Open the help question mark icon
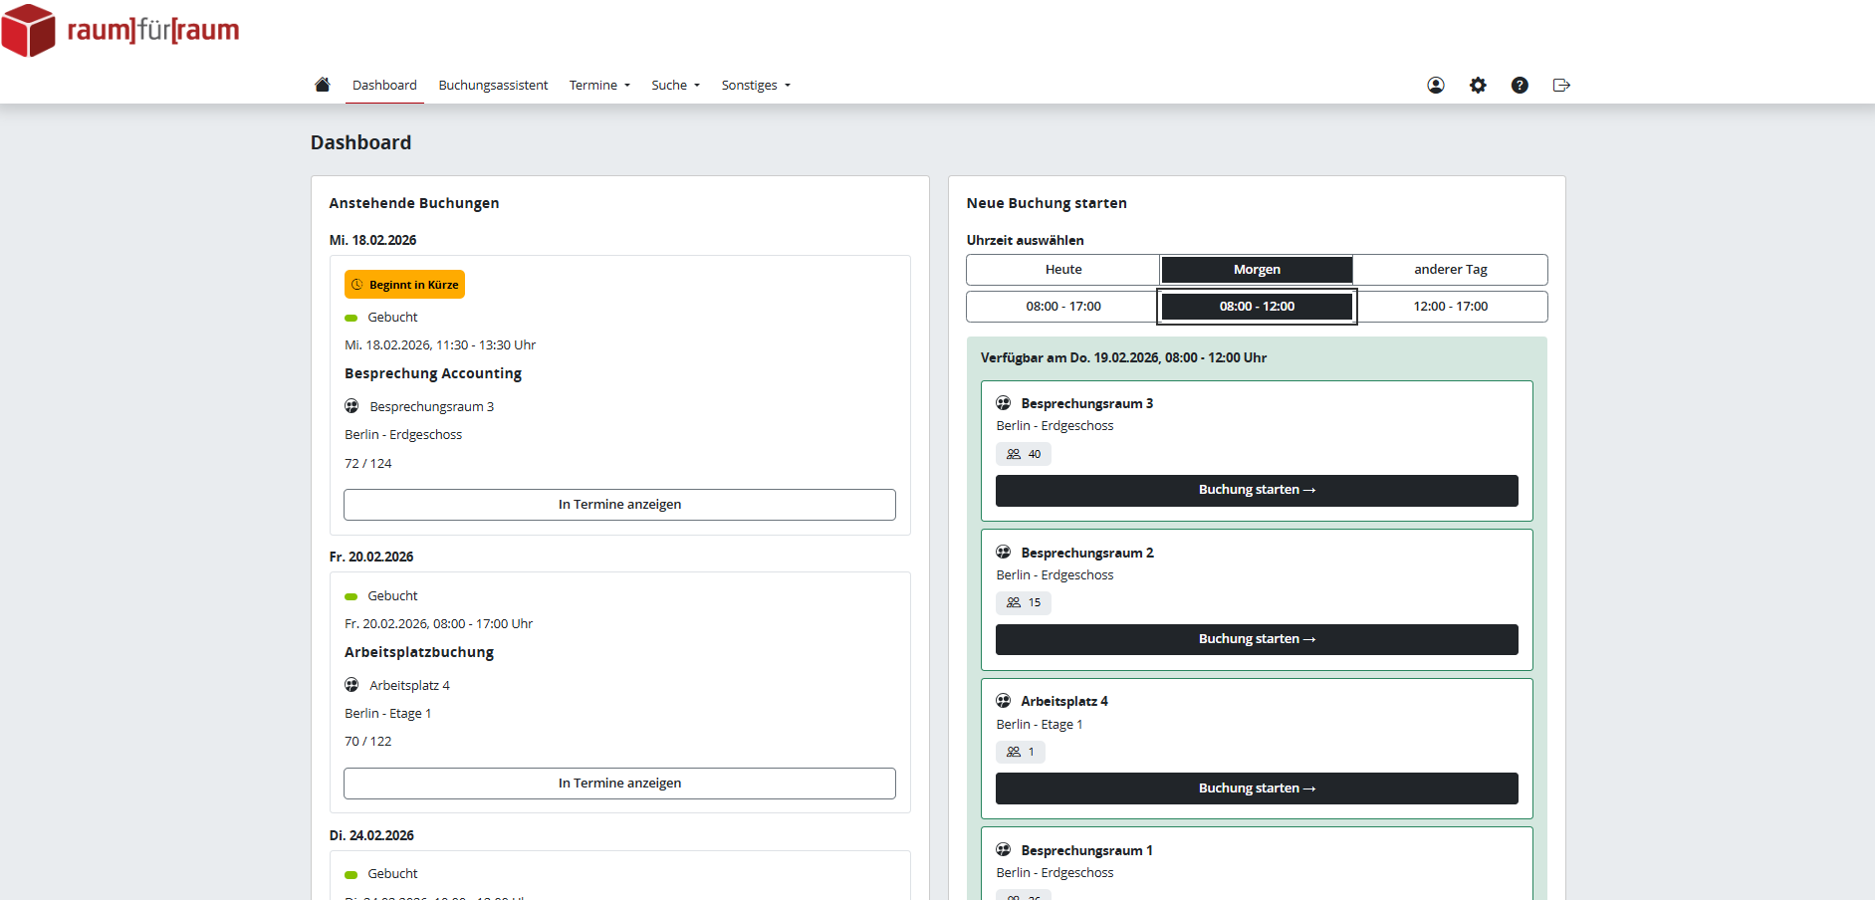1875x900 pixels. [x=1520, y=86]
